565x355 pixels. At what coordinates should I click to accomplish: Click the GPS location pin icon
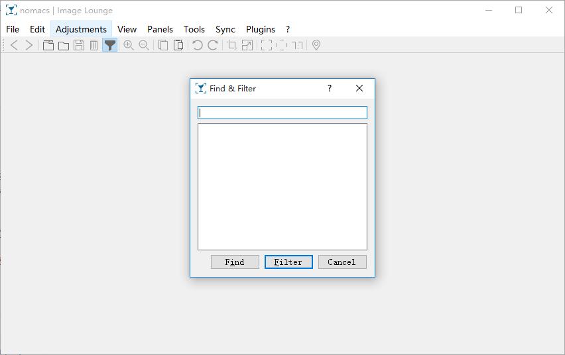(316, 45)
